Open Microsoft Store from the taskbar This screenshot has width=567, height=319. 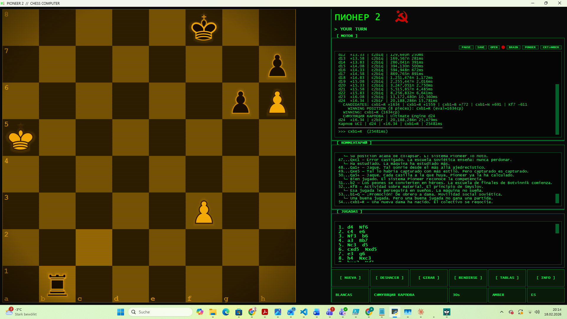[239, 312]
